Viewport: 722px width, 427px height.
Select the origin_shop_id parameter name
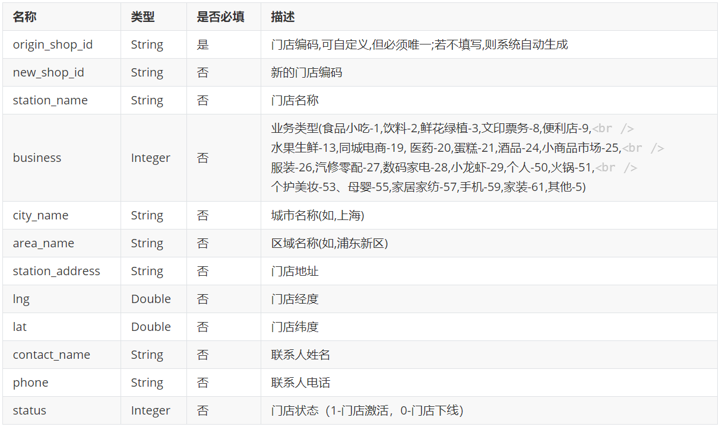(53, 44)
